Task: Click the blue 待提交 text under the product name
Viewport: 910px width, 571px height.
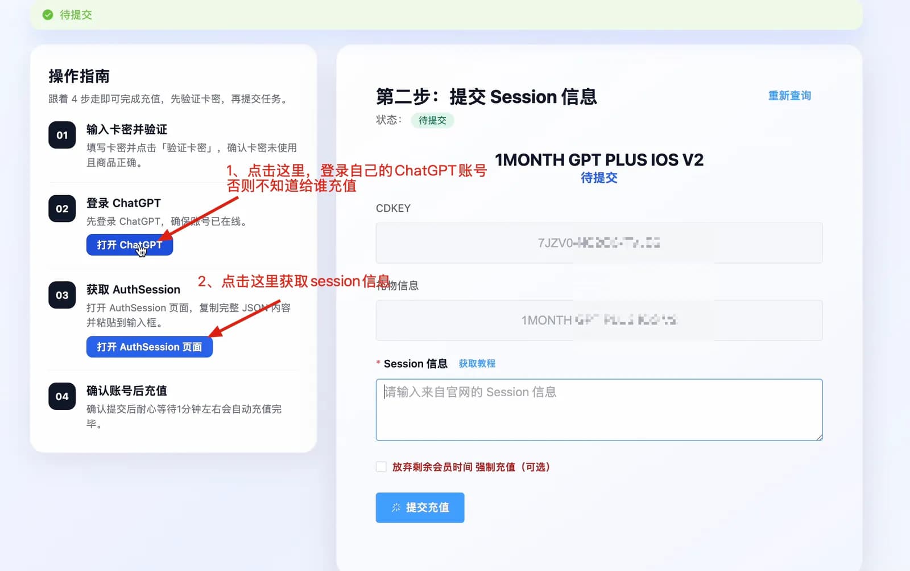Action: pos(599,178)
